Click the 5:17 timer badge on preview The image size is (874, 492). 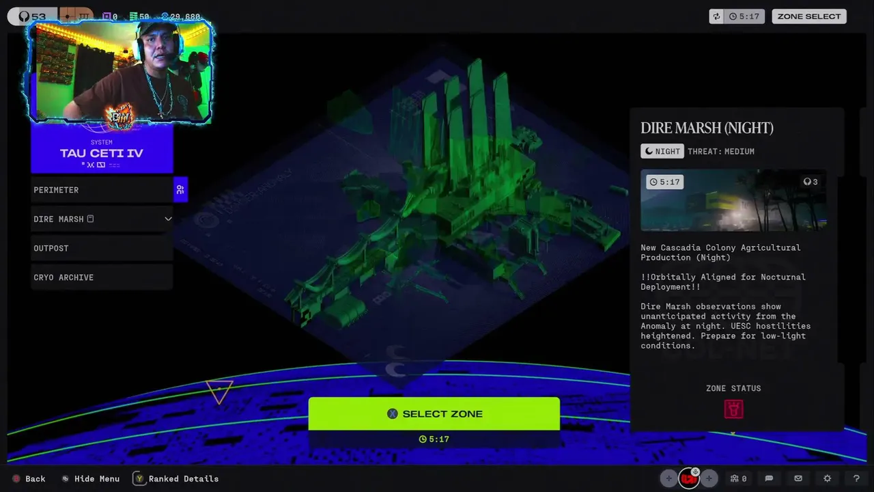click(665, 182)
